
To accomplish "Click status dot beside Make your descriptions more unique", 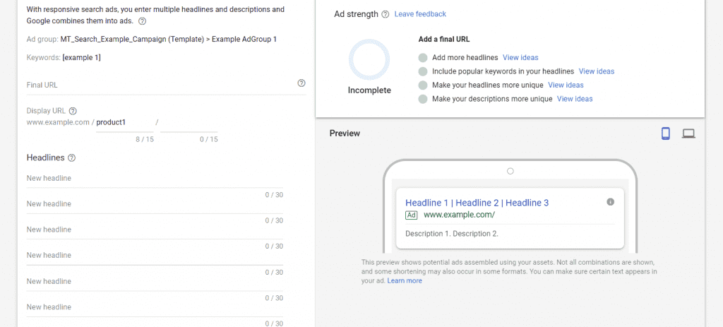I will 423,99.
